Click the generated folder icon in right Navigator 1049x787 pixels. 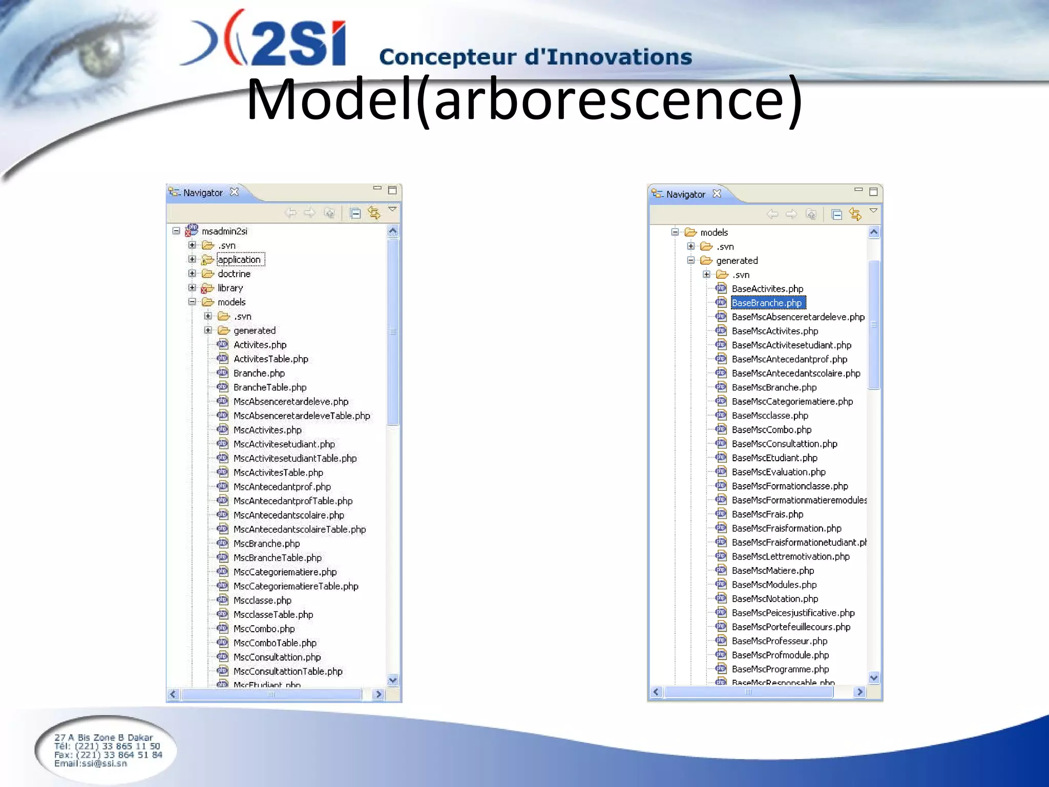point(707,260)
